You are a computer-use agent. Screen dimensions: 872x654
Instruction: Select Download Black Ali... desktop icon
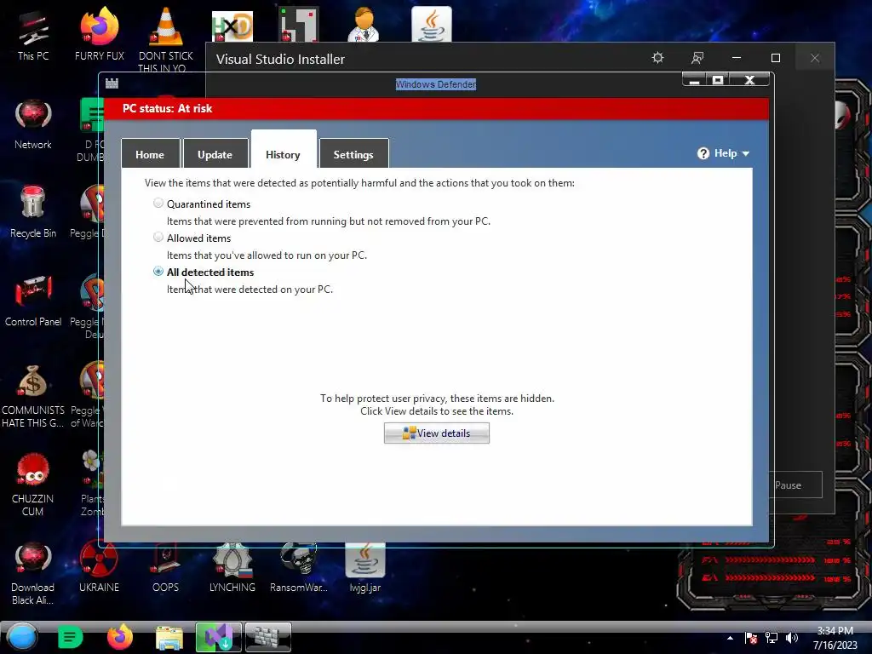click(33, 573)
